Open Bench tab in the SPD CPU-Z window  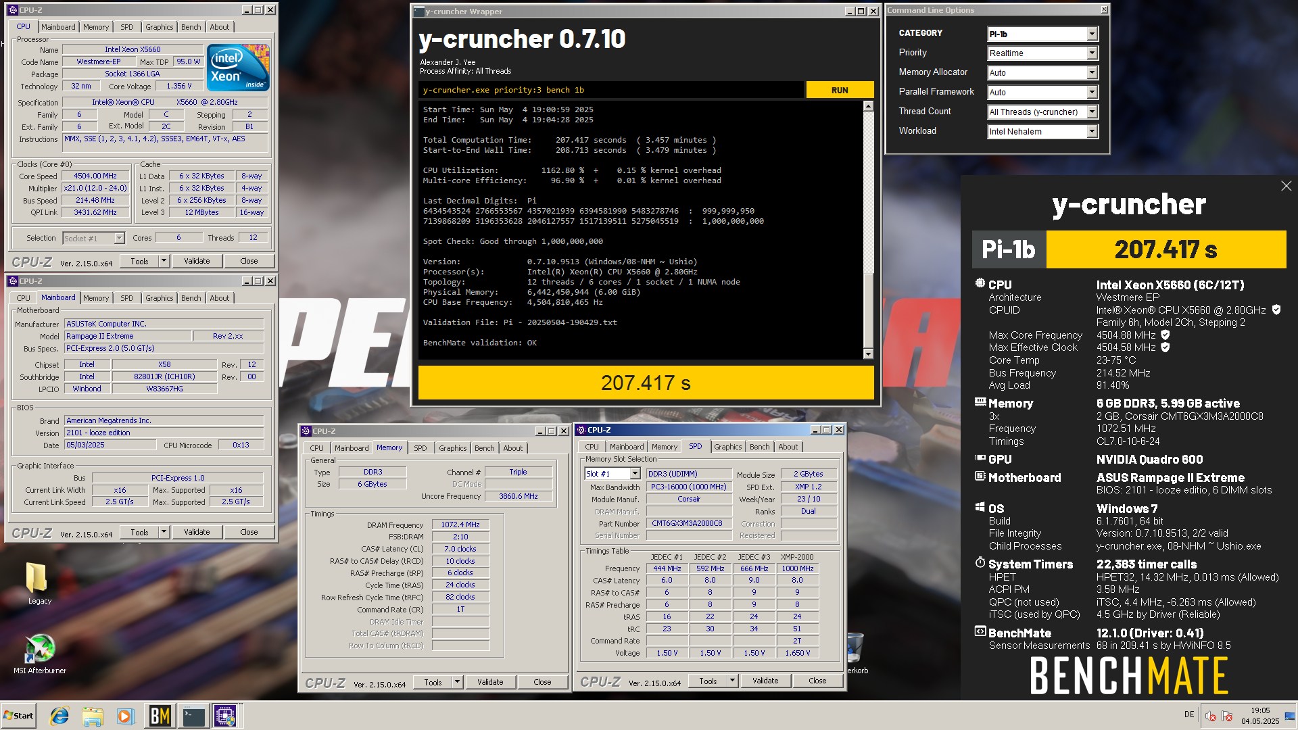pyautogui.click(x=759, y=447)
